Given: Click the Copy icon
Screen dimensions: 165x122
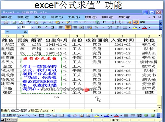Looking at the screenshot, I should [x=51, y=22].
